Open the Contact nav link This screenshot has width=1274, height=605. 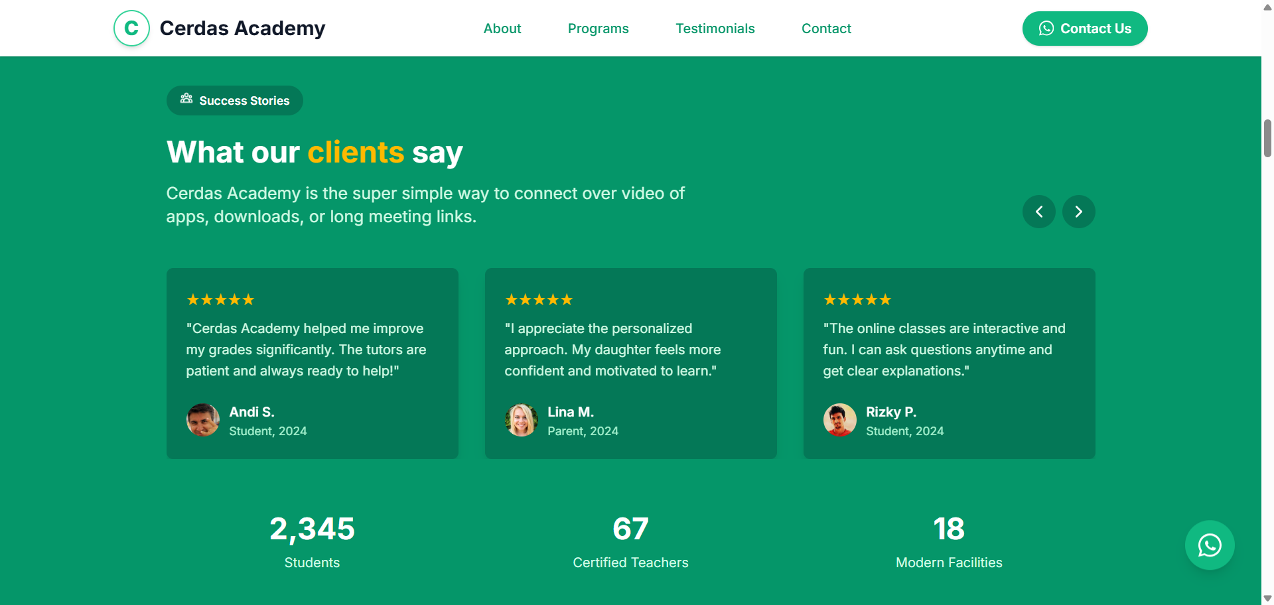point(825,29)
